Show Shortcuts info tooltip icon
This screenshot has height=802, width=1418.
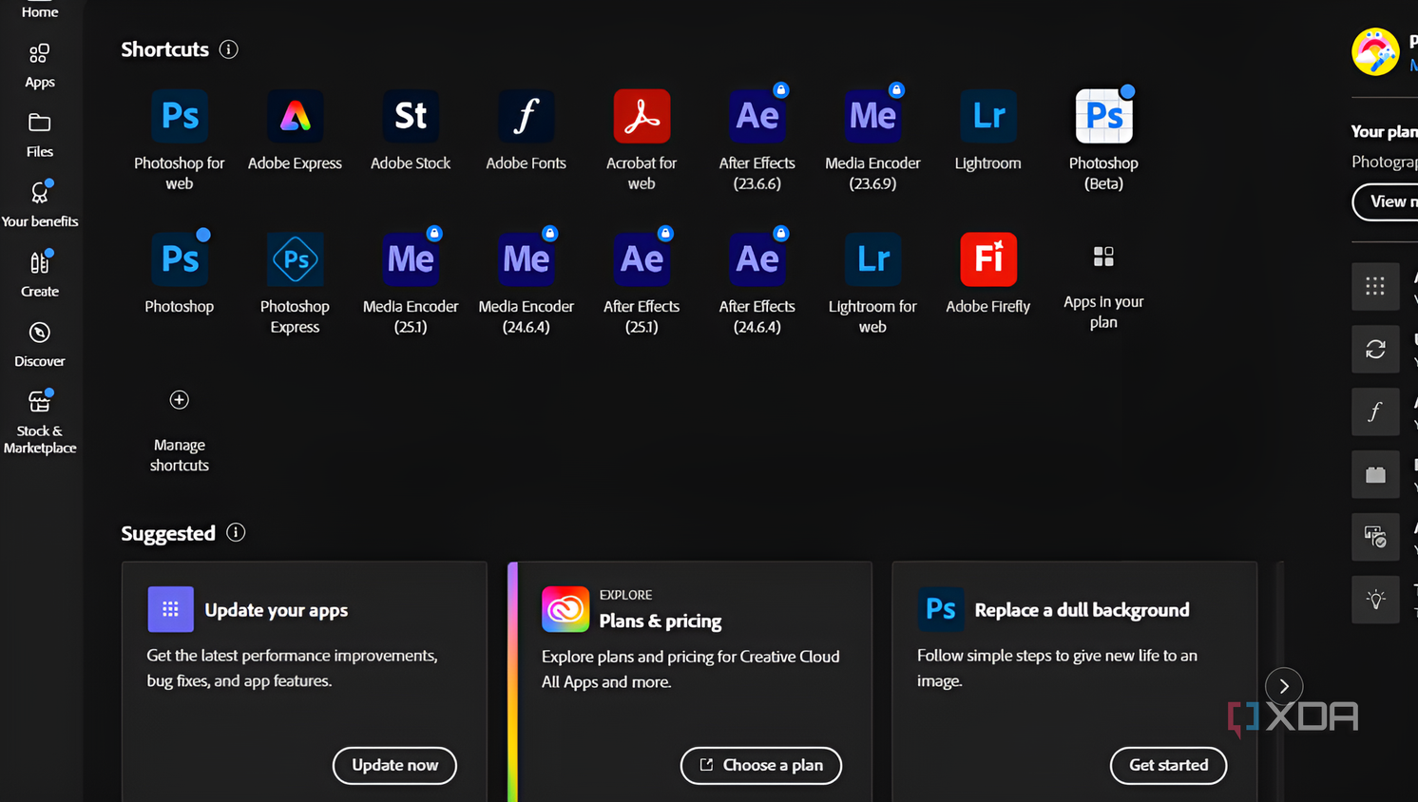(228, 49)
